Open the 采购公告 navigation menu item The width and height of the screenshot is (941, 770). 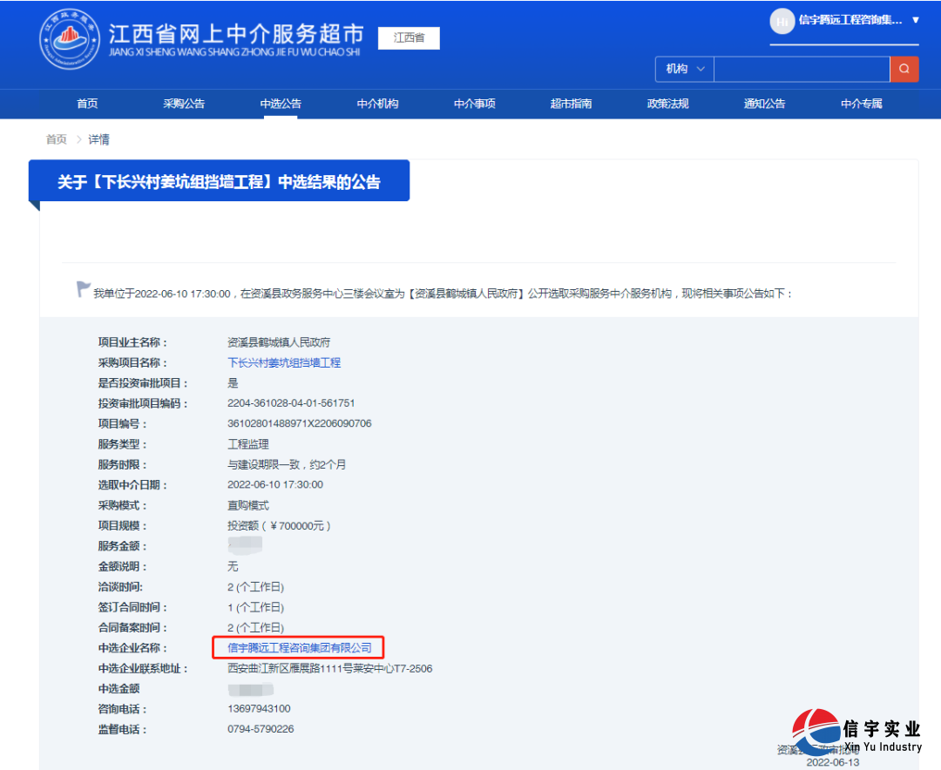[184, 104]
